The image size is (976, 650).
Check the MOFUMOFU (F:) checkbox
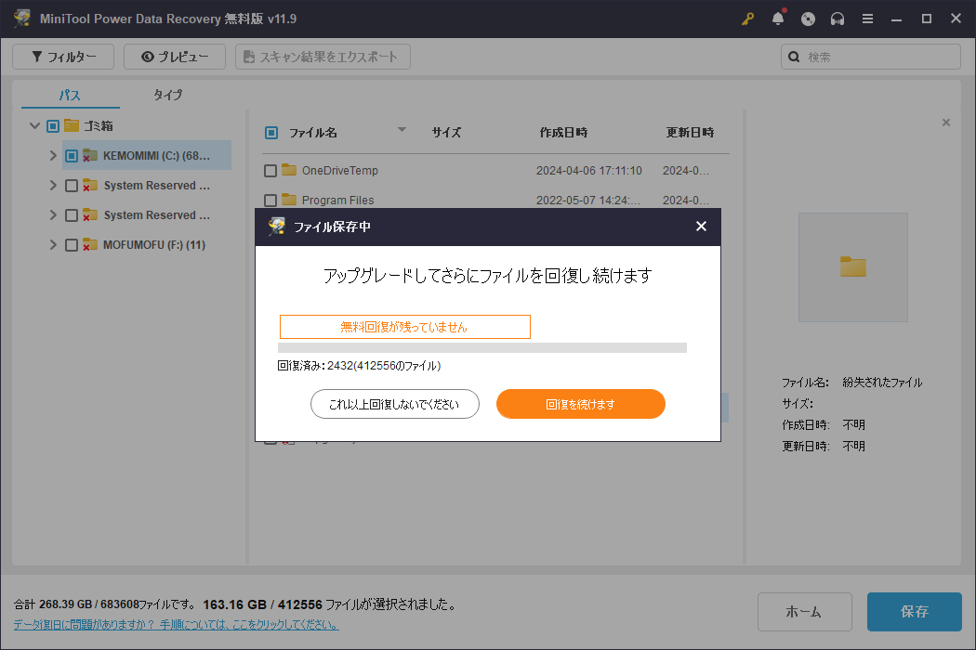pos(72,245)
